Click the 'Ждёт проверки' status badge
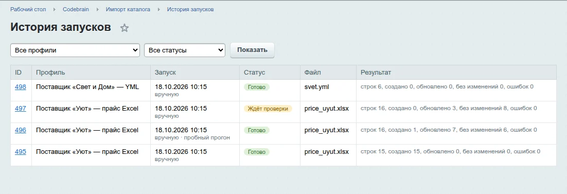 pos(268,109)
